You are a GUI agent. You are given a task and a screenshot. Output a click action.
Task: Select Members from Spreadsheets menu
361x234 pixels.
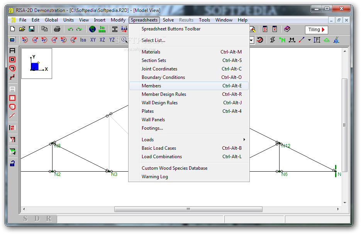[x=189, y=86]
